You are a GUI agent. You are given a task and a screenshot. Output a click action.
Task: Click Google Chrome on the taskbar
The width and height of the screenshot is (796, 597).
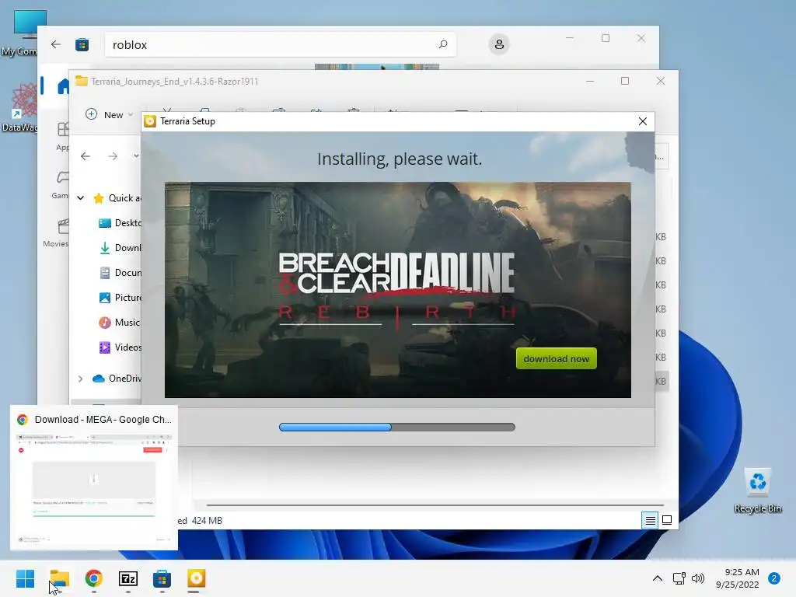pyautogui.click(x=94, y=578)
